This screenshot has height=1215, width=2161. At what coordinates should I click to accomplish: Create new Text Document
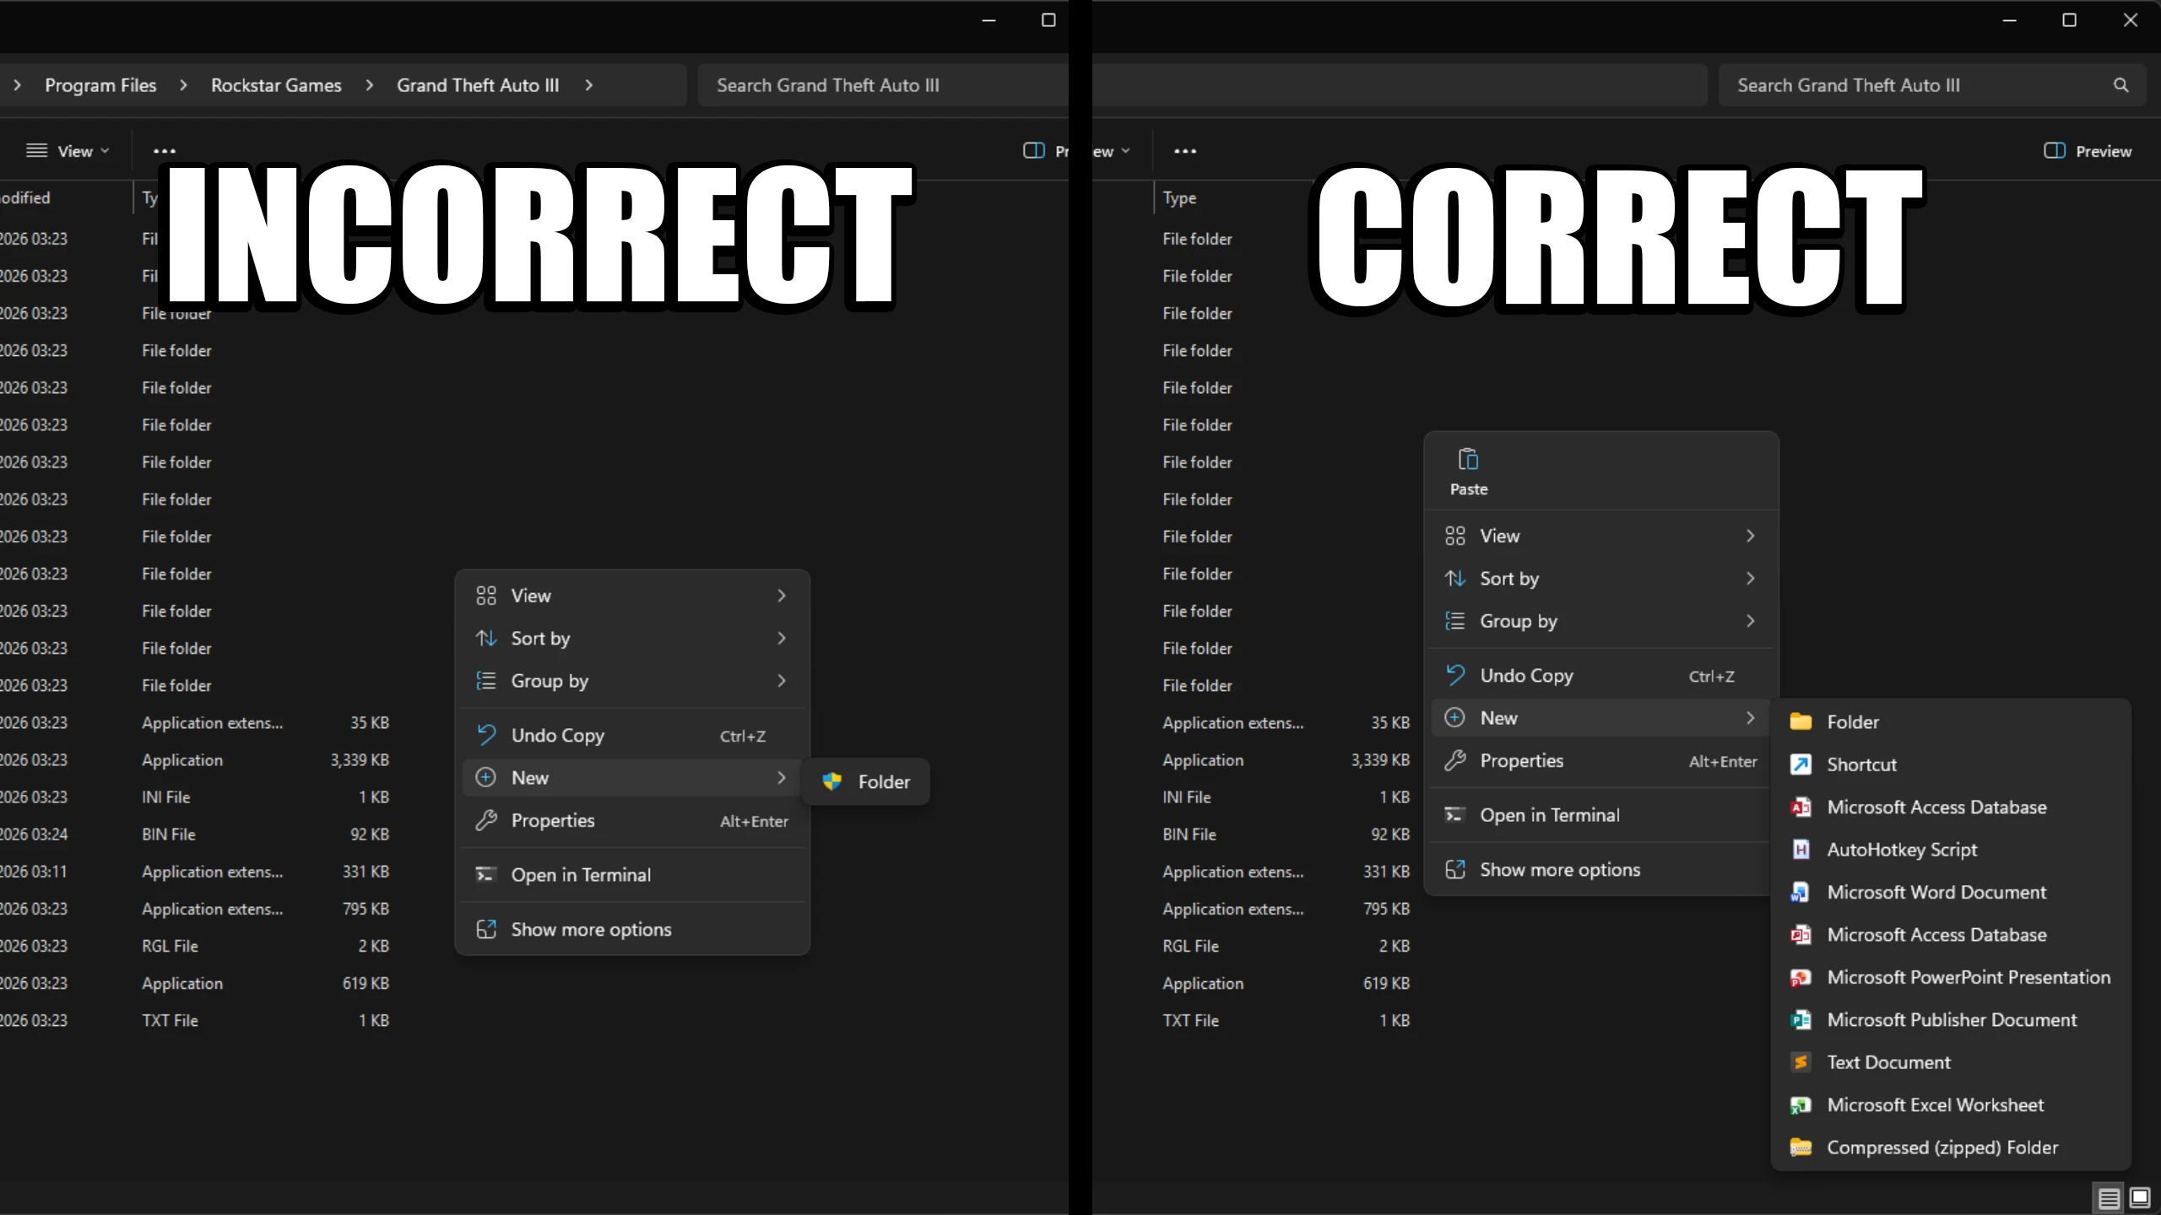[x=1888, y=1062]
